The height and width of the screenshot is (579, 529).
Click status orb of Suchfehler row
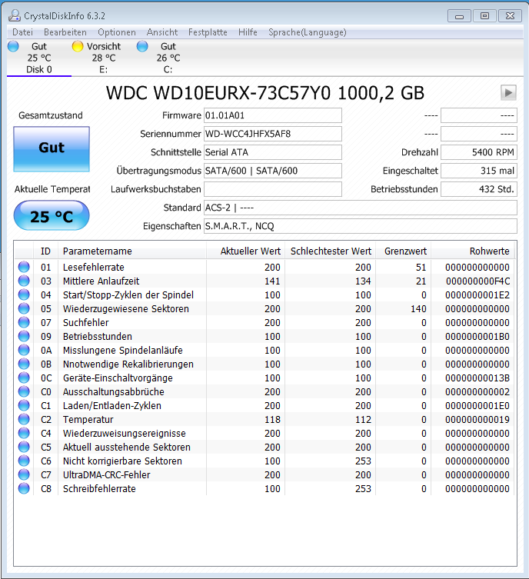[24, 322]
